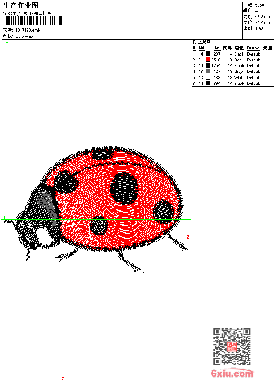
Task: Click the 颜色: 4 color count
Action: click(250, 11)
